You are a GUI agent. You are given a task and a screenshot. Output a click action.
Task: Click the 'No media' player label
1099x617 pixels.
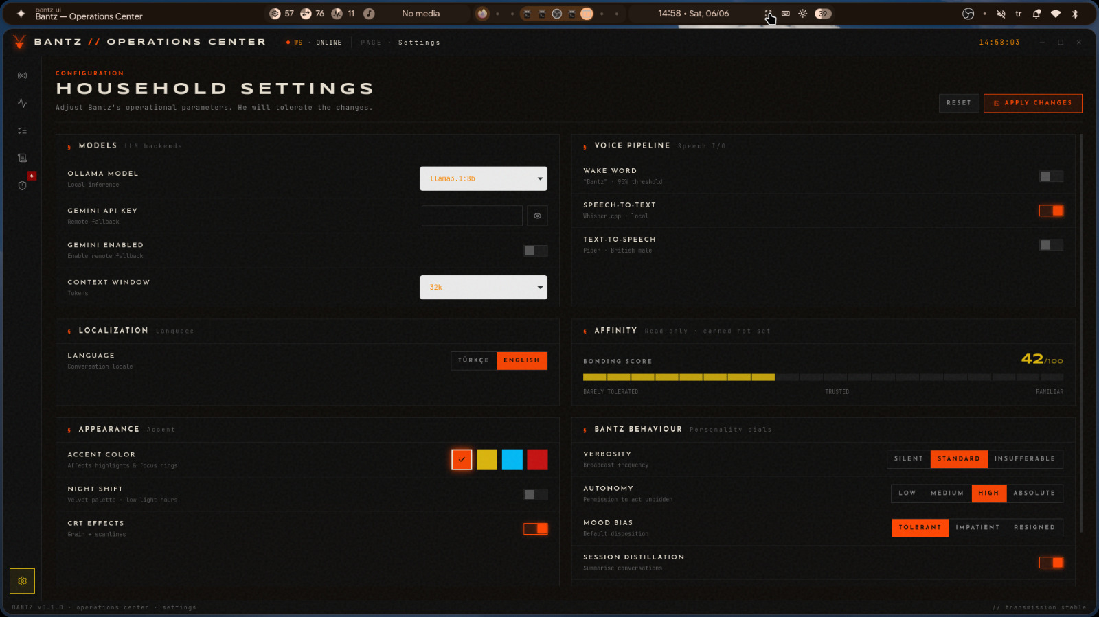click(421, 14)
